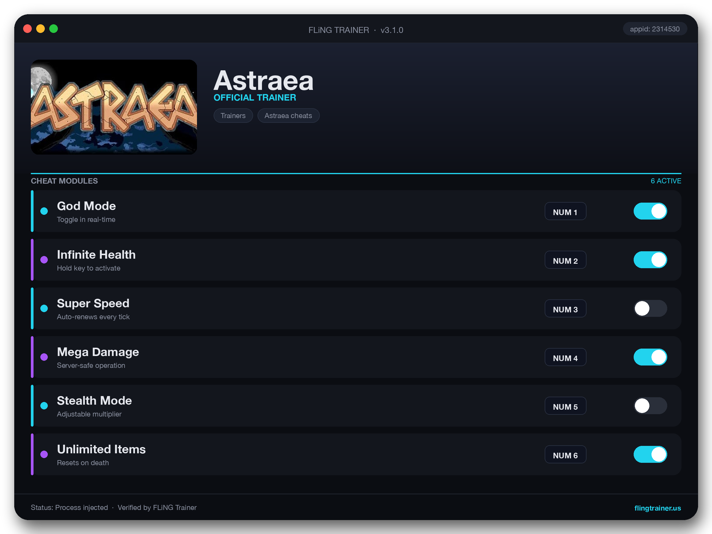Click the Astraea game title heading
This screenshot has width=712, height=534.
click(263, 80)
